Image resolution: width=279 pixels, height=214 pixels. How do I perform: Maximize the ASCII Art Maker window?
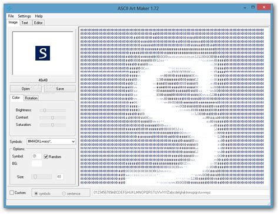coord(253,8)
